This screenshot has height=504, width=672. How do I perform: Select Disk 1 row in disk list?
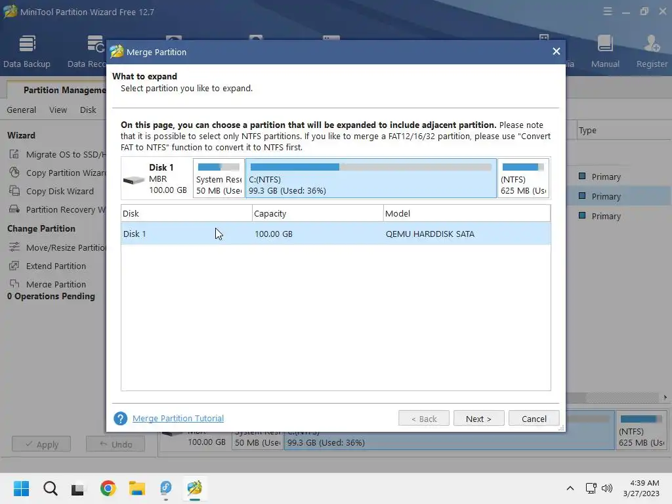(x=335, y=234)
